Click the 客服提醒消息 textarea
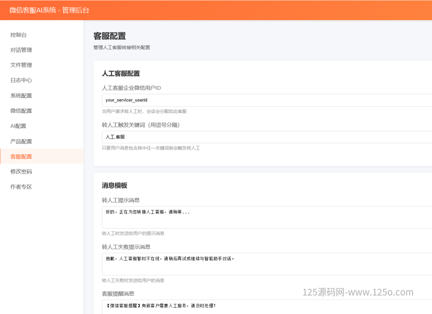Viewport: 432px width, 314px height. tap(267, 306)
